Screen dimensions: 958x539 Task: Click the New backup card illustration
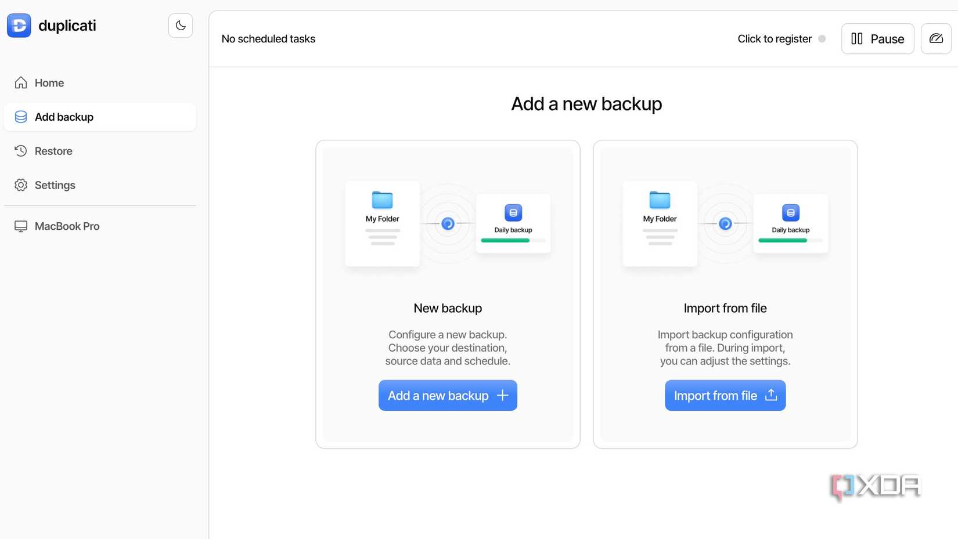[448, 224]
